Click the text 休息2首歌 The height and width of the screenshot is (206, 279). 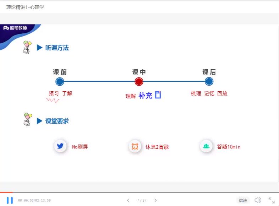coord(157,147)
